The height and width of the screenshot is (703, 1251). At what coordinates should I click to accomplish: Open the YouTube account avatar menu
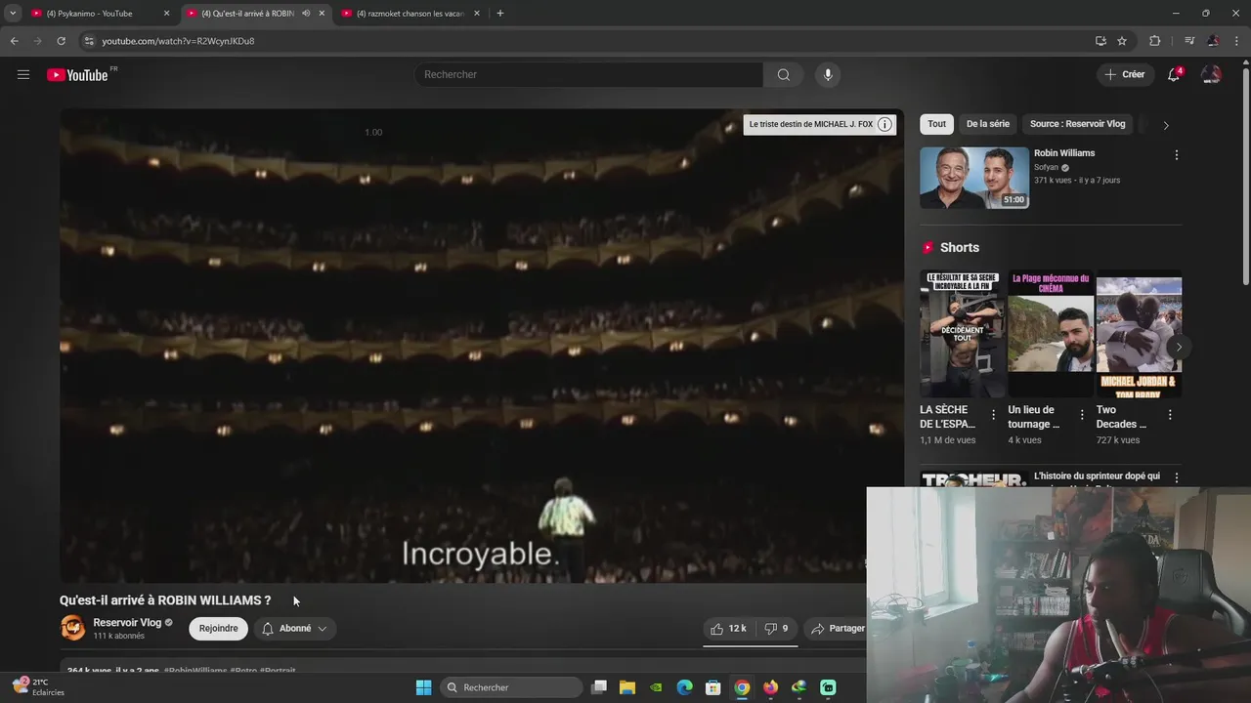tap(1211, 74)
